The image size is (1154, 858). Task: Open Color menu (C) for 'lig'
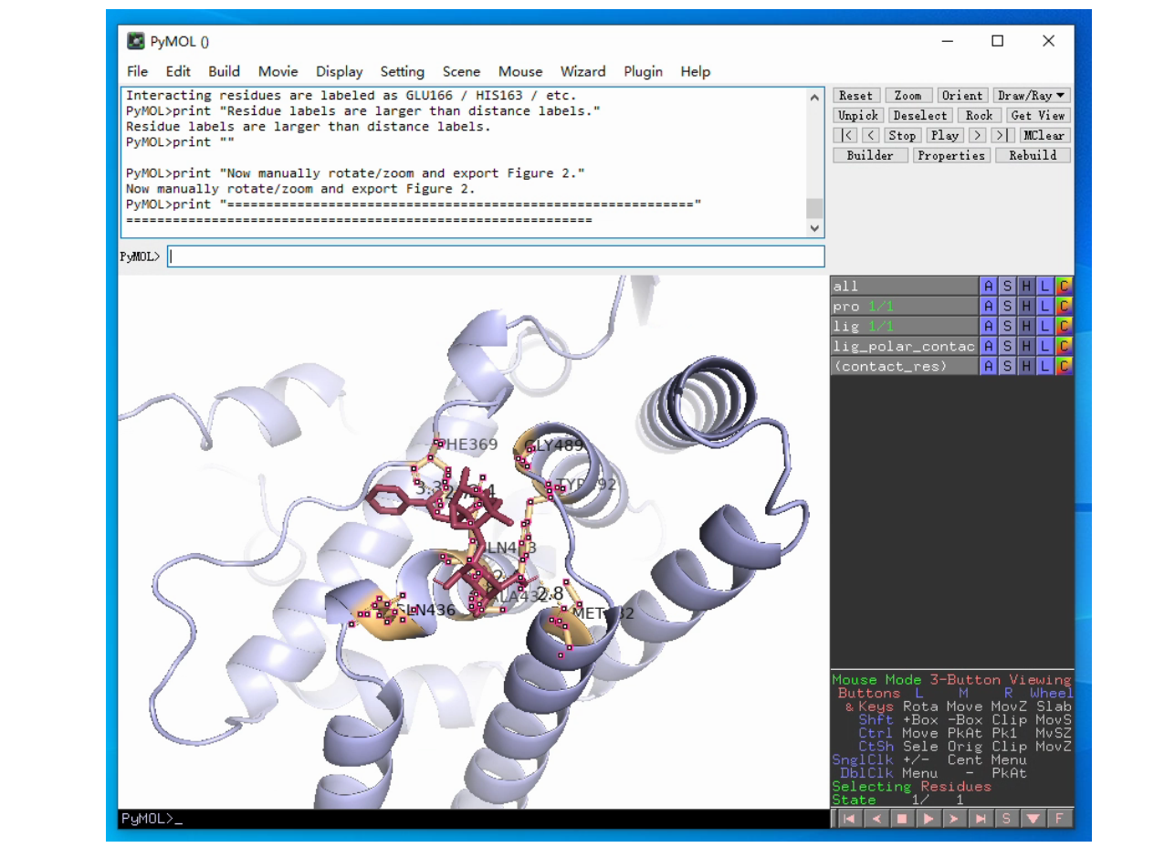[1064, 326]
